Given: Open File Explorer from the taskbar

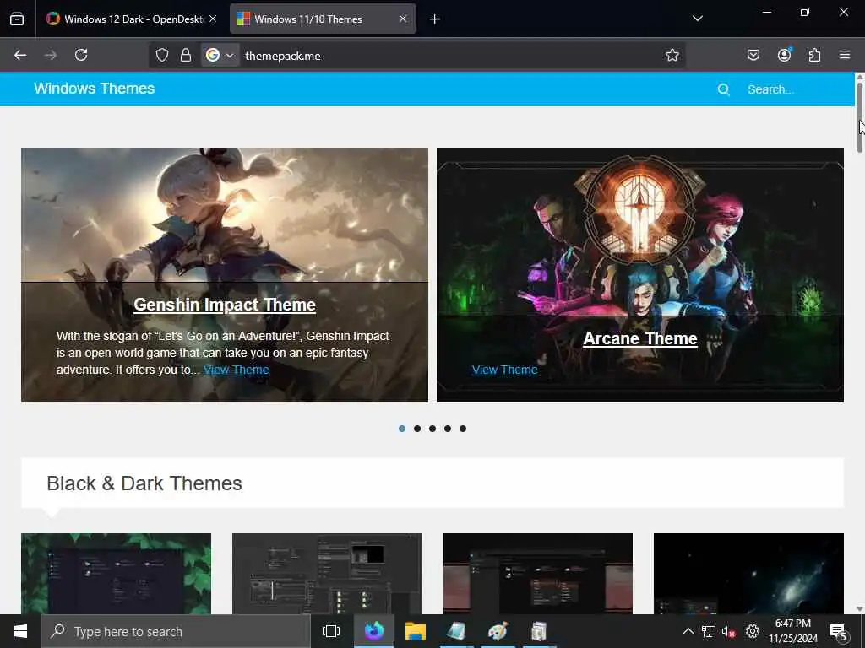Looking at the screenshot, I should (416, 631).
